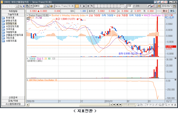Click the McClellan Oscillator pane collapse icon
178x114 pixels.
(175, 80)
